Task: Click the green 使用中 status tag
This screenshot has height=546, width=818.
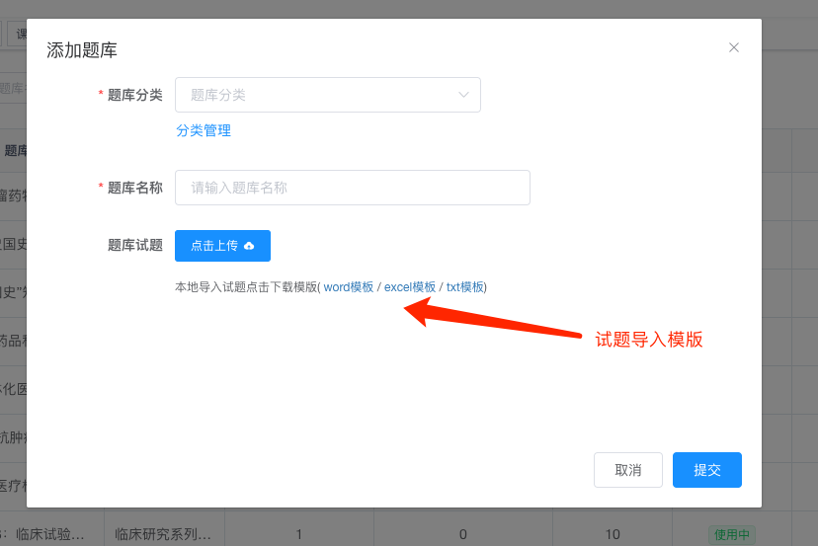Action: [731, 534]
